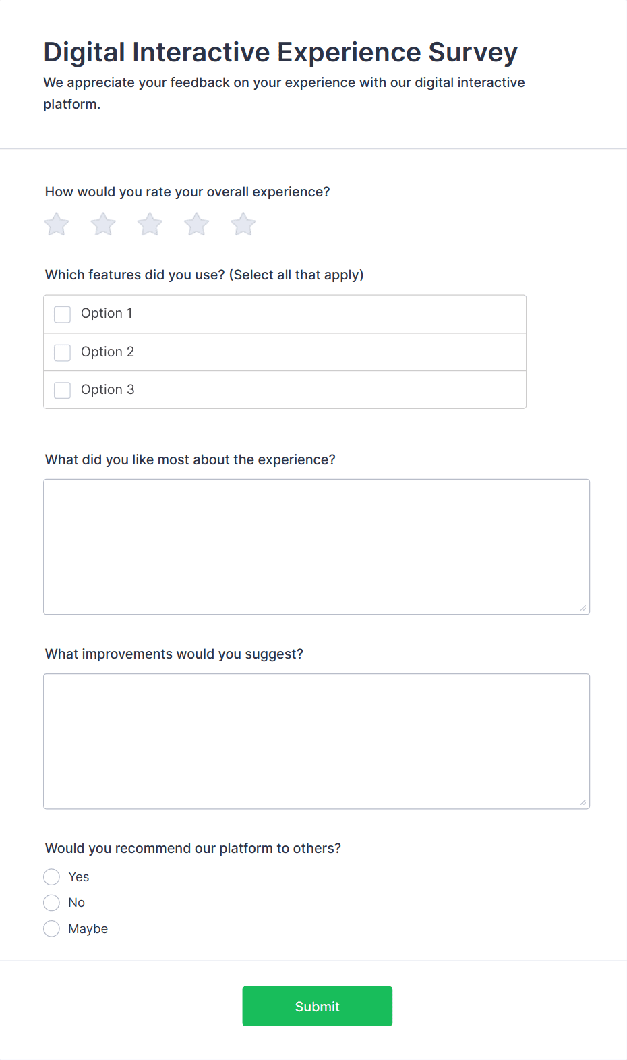Viewport: 627px width, 1060px height.
Task: Choose the Maybe recommendation option
Action: (51, 928)
